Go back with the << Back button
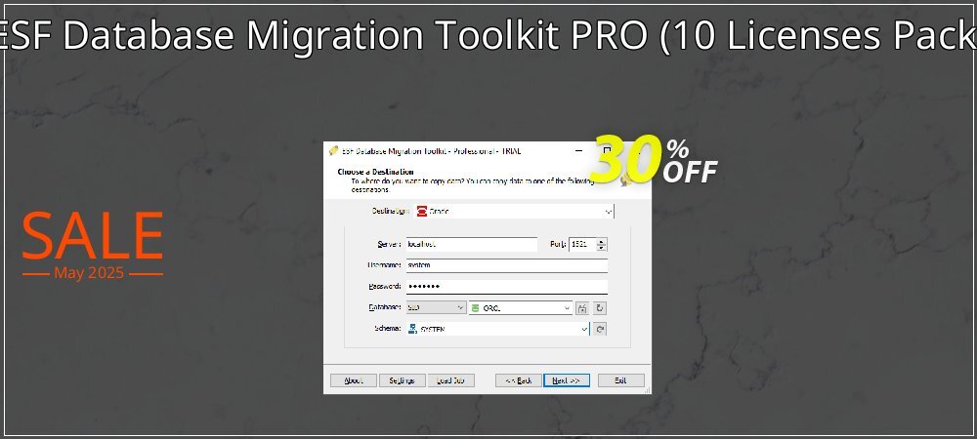 click(519, 380)
